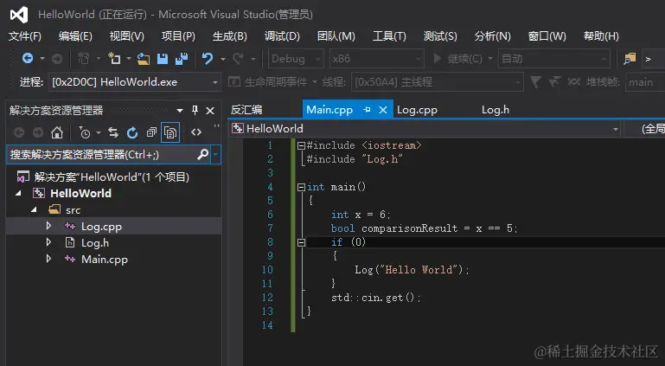Select the Log.h file in the tree
The image size is (665, 366).
[x=95, y=242]
